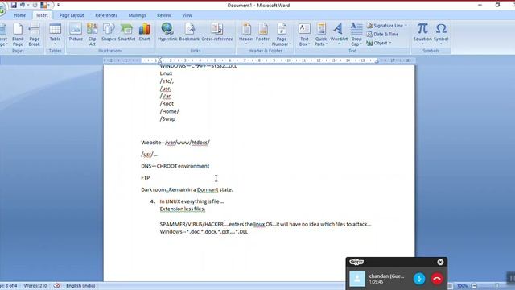515x290 pixels.
Task: Select the Insert ribbon tab
Action: pyautogui.click(x=42, y=15)
